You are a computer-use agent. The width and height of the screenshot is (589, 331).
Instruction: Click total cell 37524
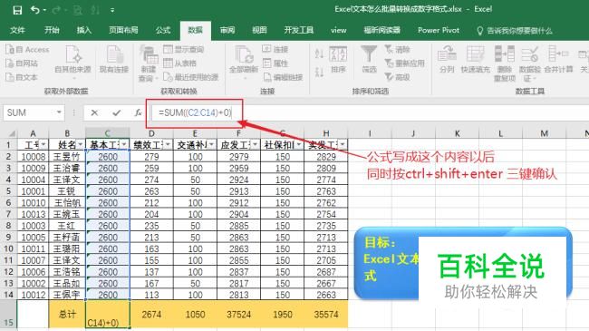(238, 314)
